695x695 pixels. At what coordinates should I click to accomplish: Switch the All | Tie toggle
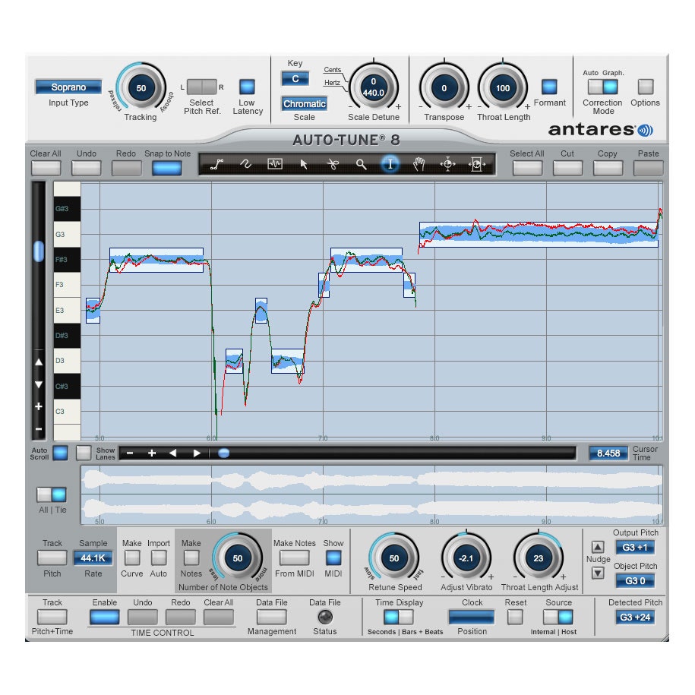pyautogui.click(x=52, y=494)
